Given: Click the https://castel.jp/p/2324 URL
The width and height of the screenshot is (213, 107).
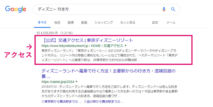Looking at the screenshot, I should point(58,82).
